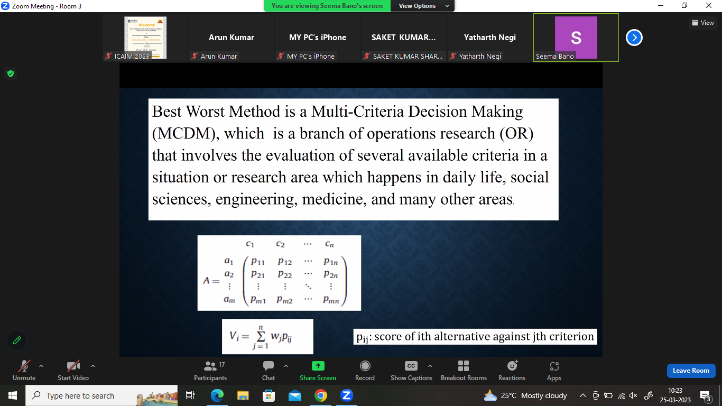The image size is (722, 406).
Task: Select the ICAIM 2023 video thumbnail
Action: point(145,38)
